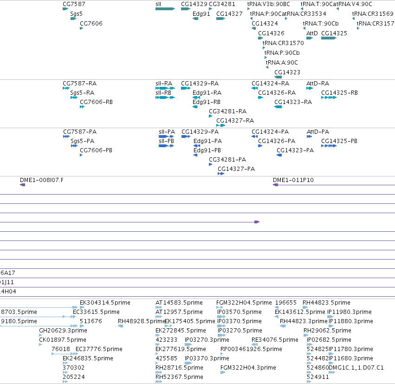The width and height of the screenshot is (395, 384).
Task: Click the sll-PA CDS glyph
Action: click(166, 137)
